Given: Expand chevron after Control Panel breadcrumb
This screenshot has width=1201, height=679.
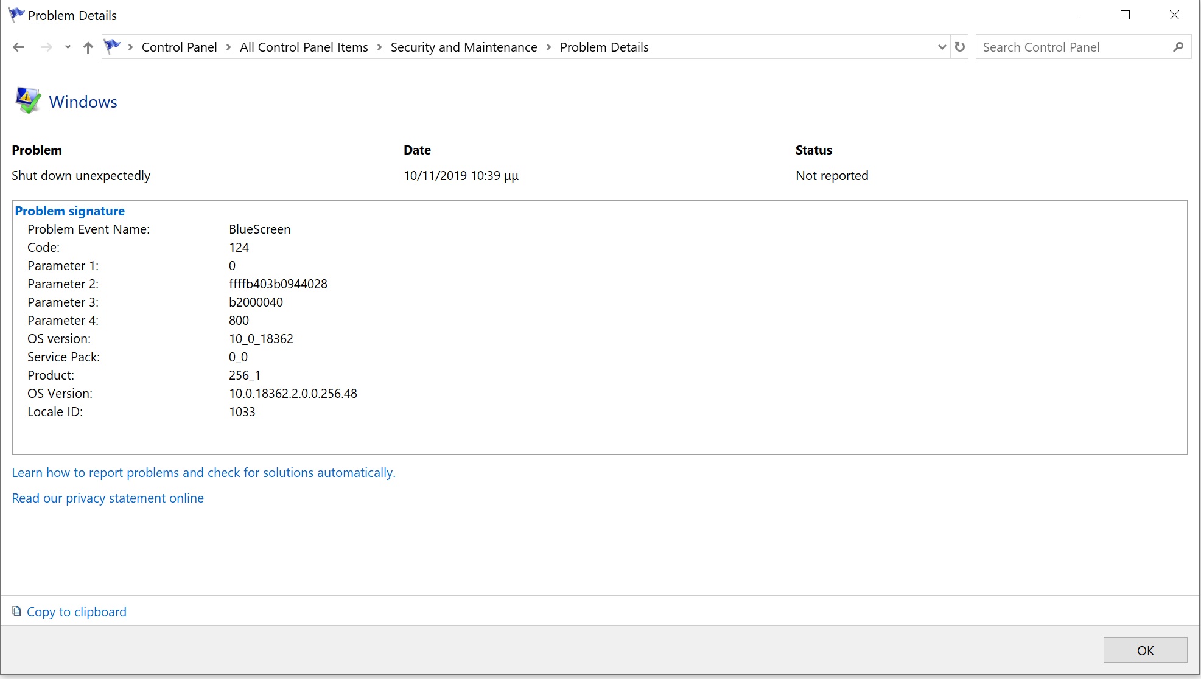Looking at the screenshot, I should tap(229, 47).
